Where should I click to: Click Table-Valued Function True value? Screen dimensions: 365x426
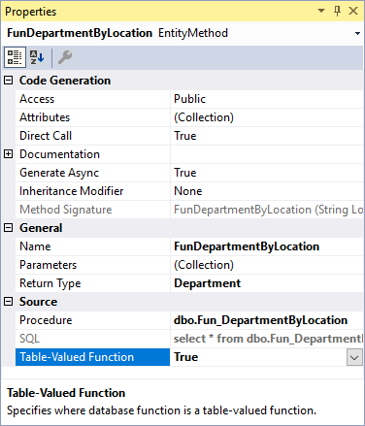point(186,357)
